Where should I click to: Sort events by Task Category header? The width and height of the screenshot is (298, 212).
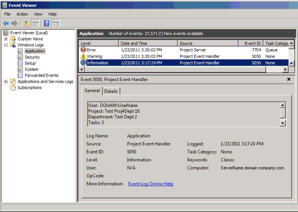[x=276, y=43]
